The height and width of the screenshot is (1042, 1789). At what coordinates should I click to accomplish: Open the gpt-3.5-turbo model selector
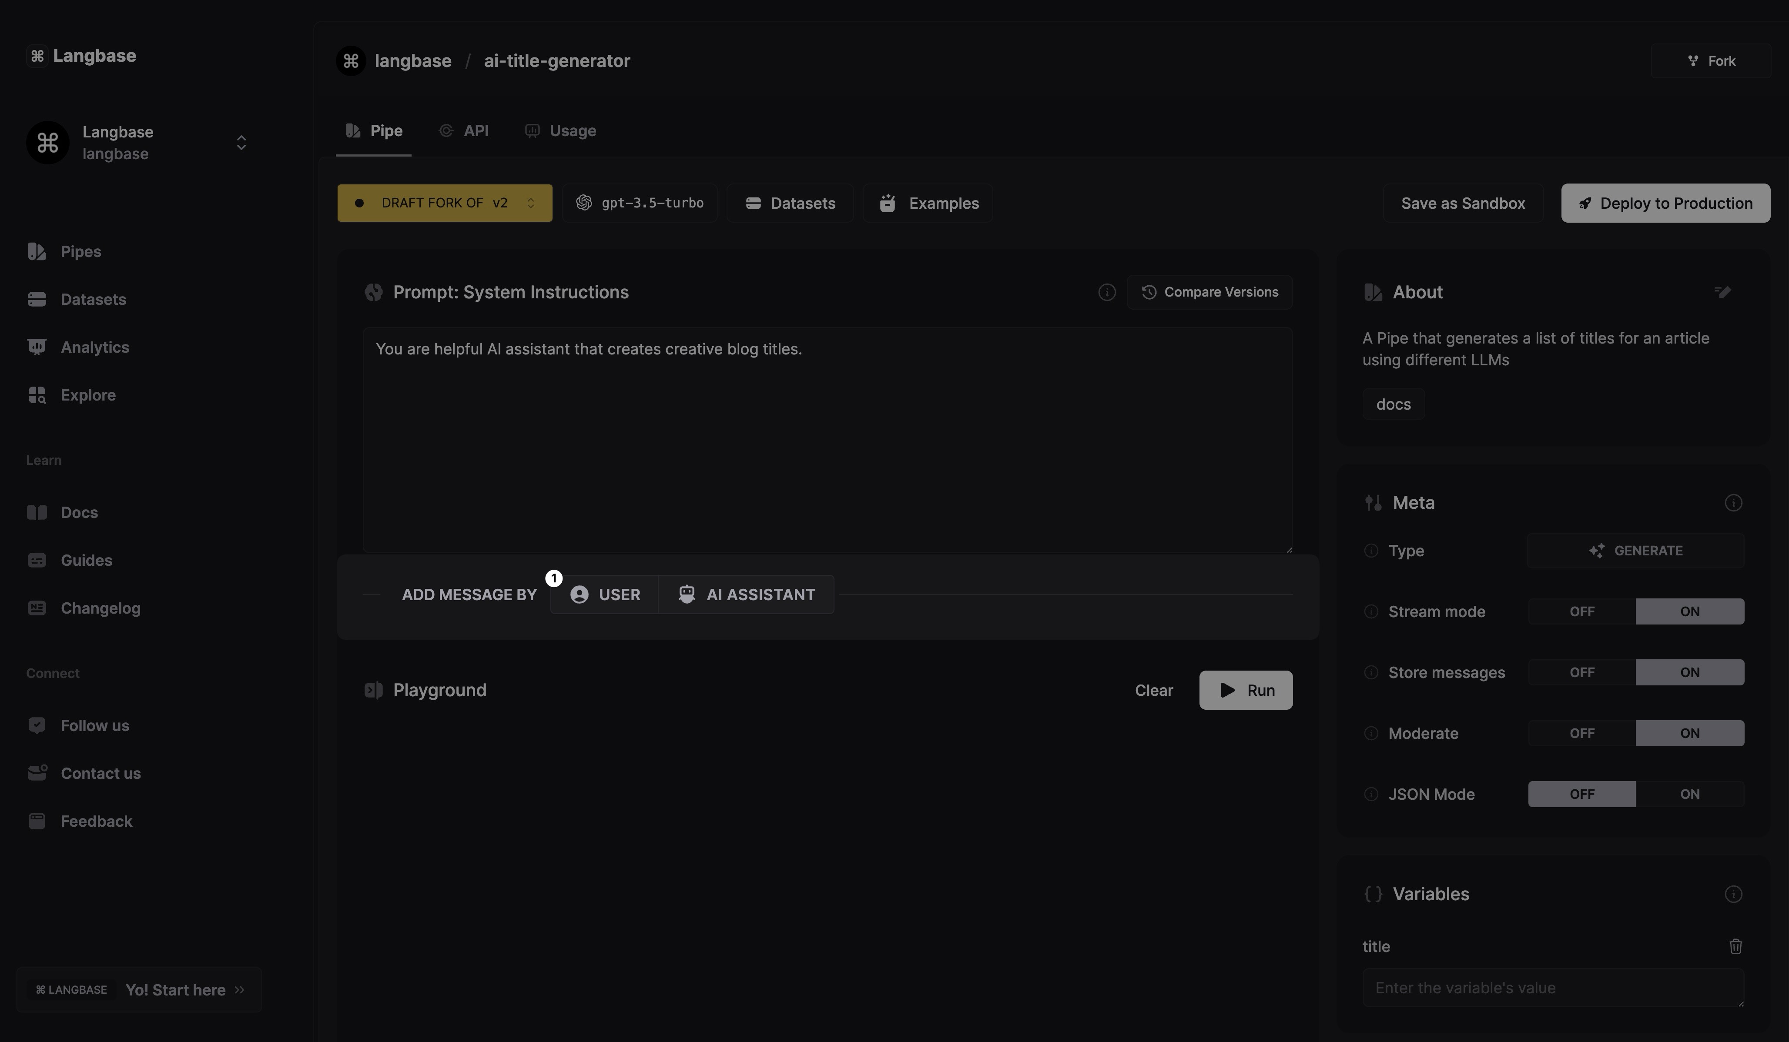(x=640, y=203)
